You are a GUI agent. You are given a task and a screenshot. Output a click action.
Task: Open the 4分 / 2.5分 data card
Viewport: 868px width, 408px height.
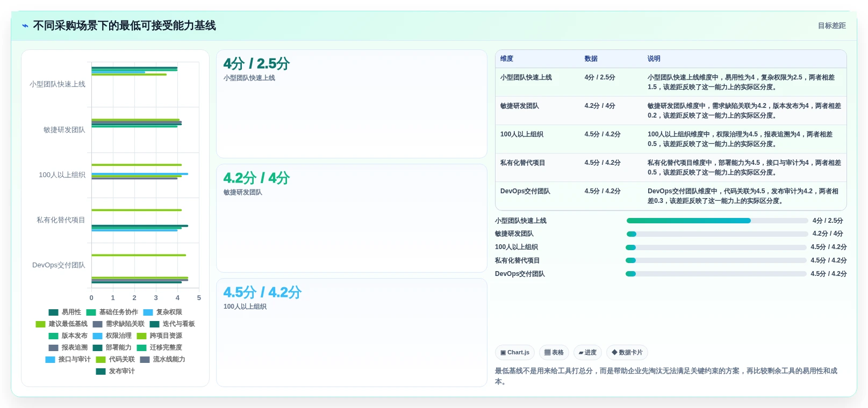click(x=351, y=104)
